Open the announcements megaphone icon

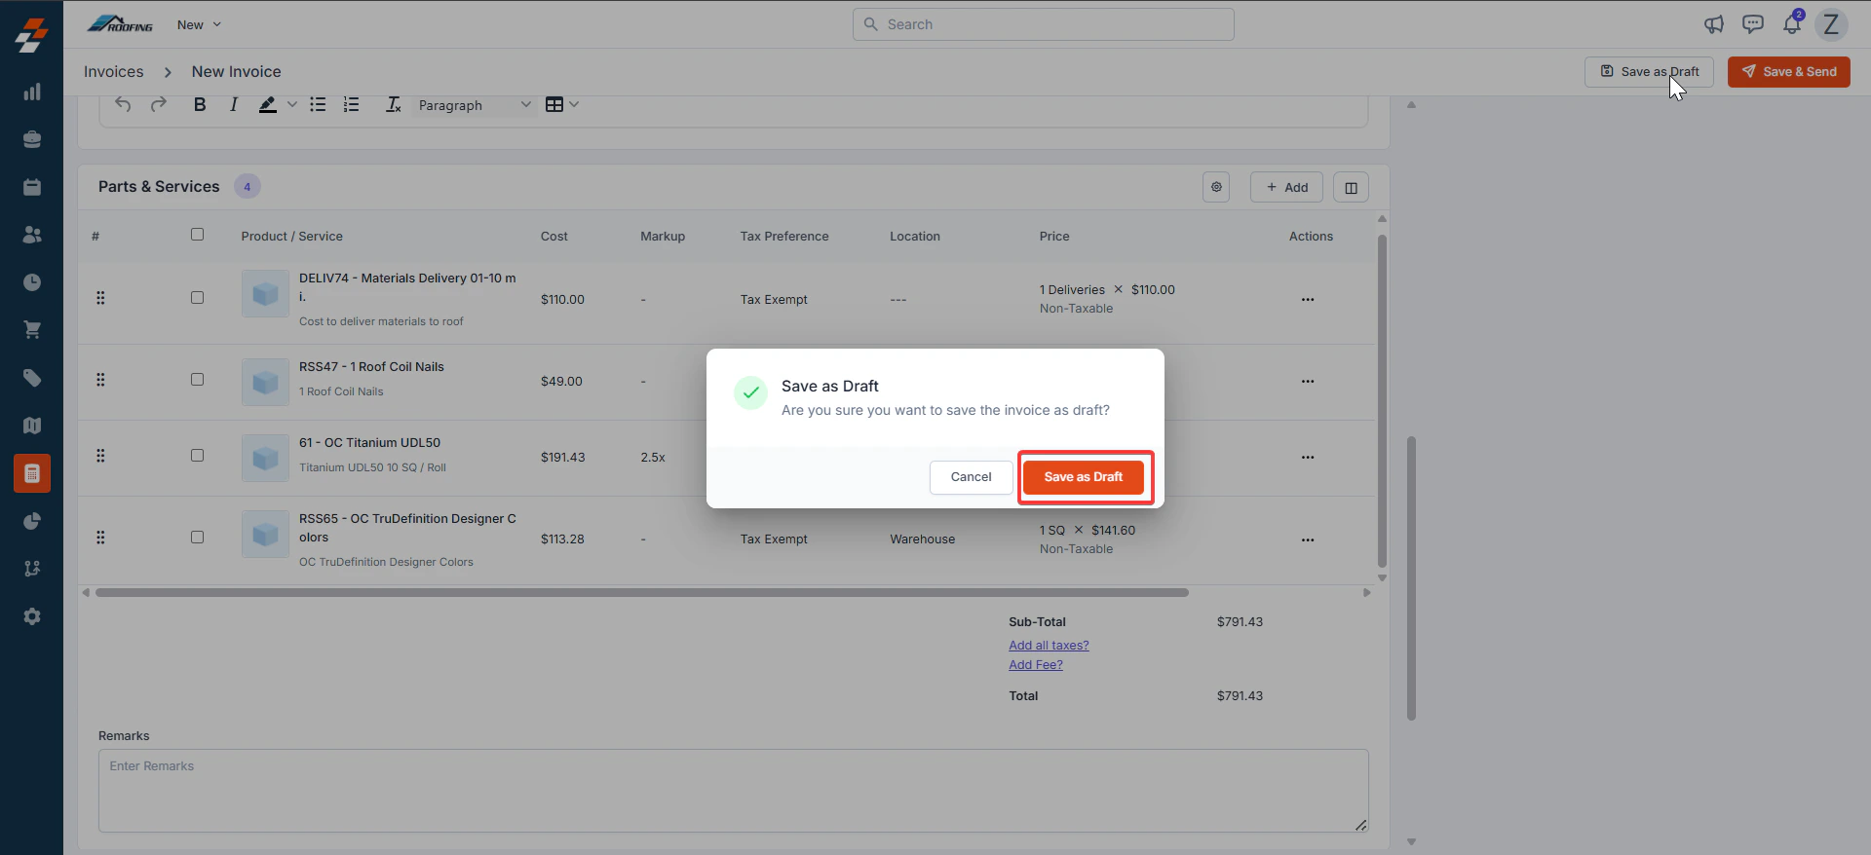click(1714, 24)
